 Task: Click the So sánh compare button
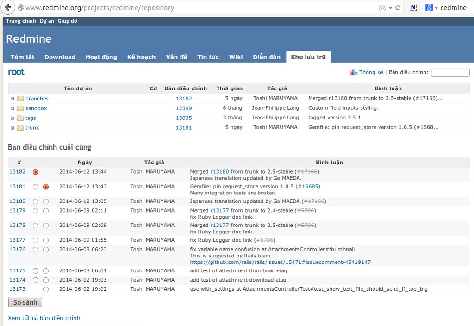[x=25, y=302]
